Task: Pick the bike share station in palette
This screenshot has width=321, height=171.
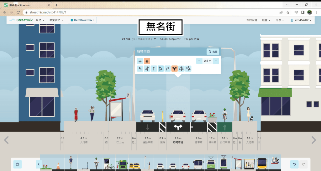Action: [109, 163]
